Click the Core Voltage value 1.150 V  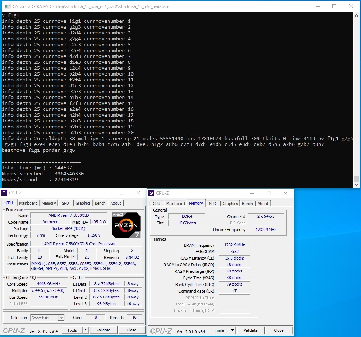click(x=94, y=235)
